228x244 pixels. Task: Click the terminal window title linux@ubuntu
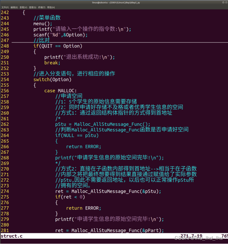pos(116,3)
